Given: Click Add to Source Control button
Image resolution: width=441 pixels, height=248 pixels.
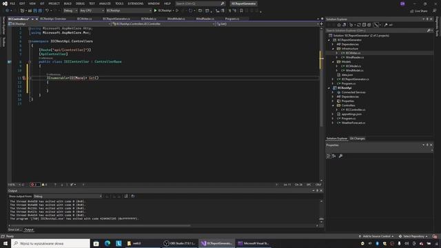Looking at the screenshot, I should pyautogui.click(x=376, y=236).
